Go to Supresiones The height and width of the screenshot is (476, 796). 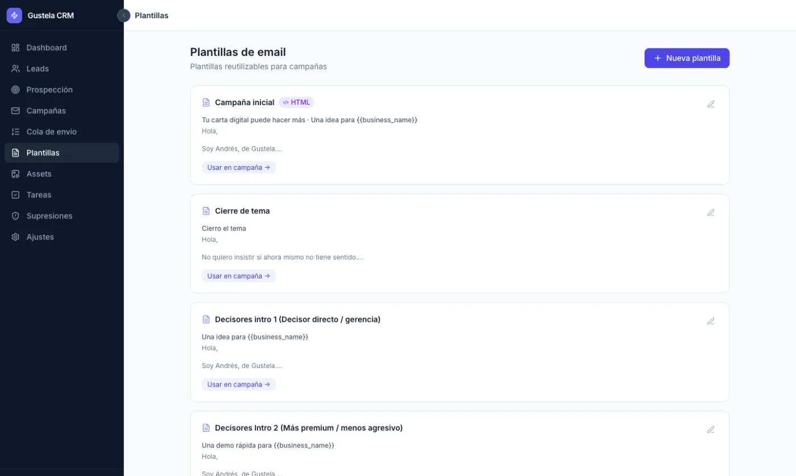point(62,216)
